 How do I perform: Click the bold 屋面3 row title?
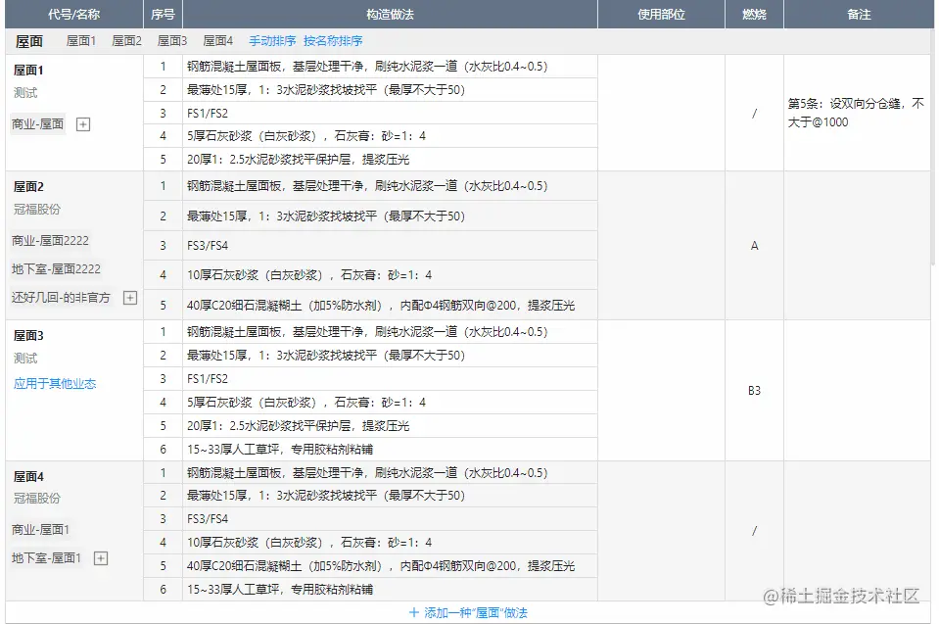coord(28,335)
